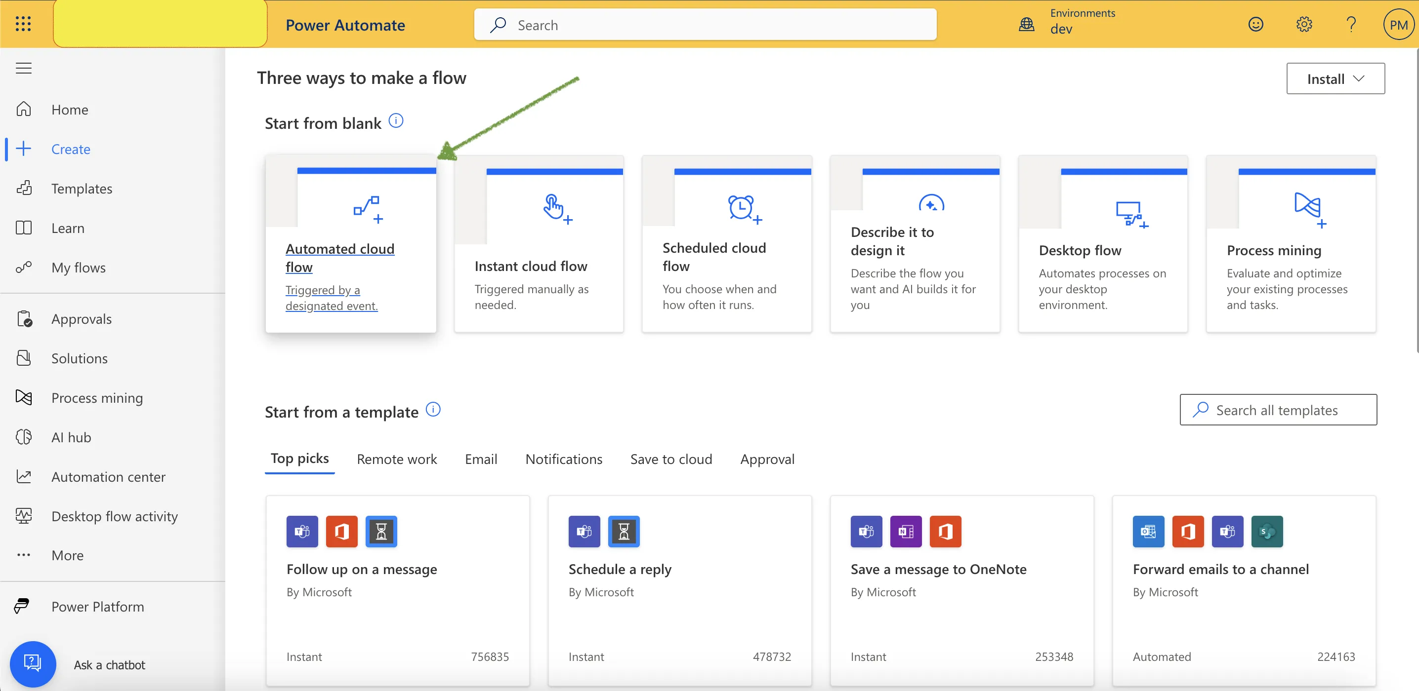
Task: Go to the Home menu label
Action: pos(70,110)
